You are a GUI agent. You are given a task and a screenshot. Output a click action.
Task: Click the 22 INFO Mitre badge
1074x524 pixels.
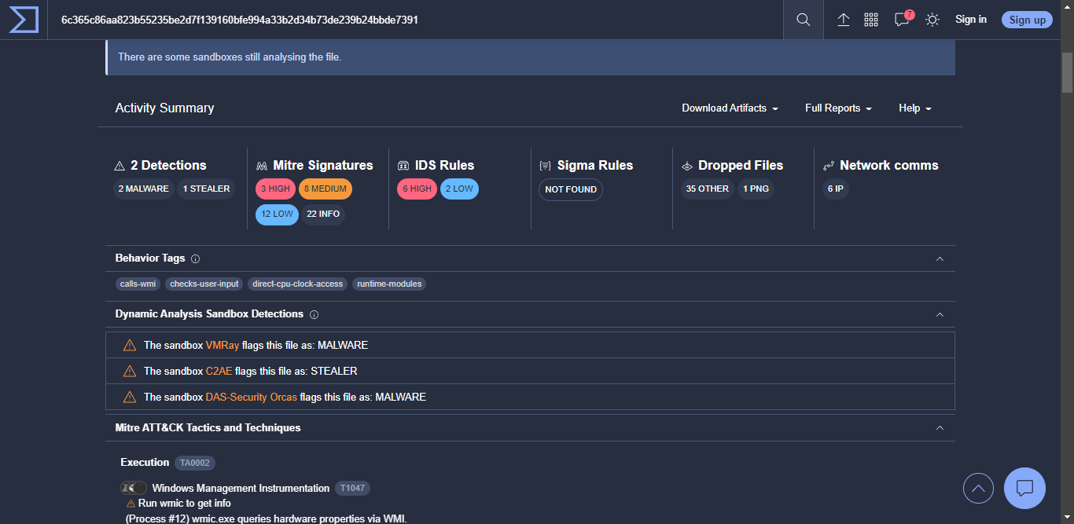pyautogui.click(x=323, y=214)
